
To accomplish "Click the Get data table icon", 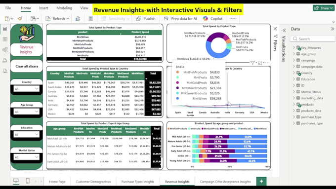I will [33, 19].
